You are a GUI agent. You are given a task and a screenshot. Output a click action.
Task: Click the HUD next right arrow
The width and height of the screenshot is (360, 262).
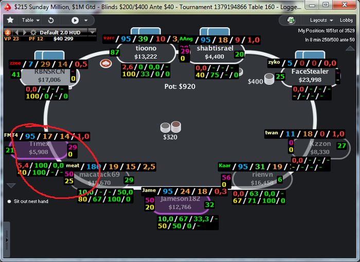[25, 32]
